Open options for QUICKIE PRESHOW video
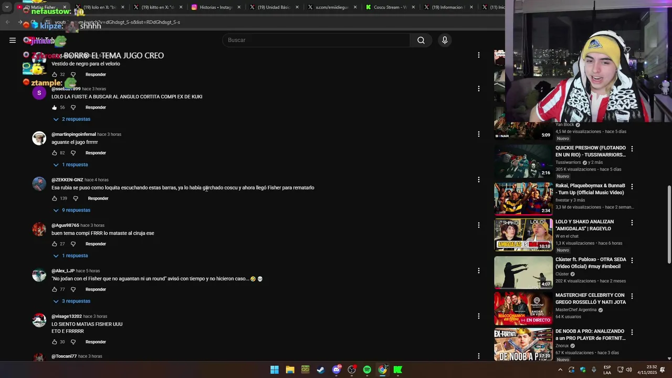The image size is (672, 378). click(632, 149)
